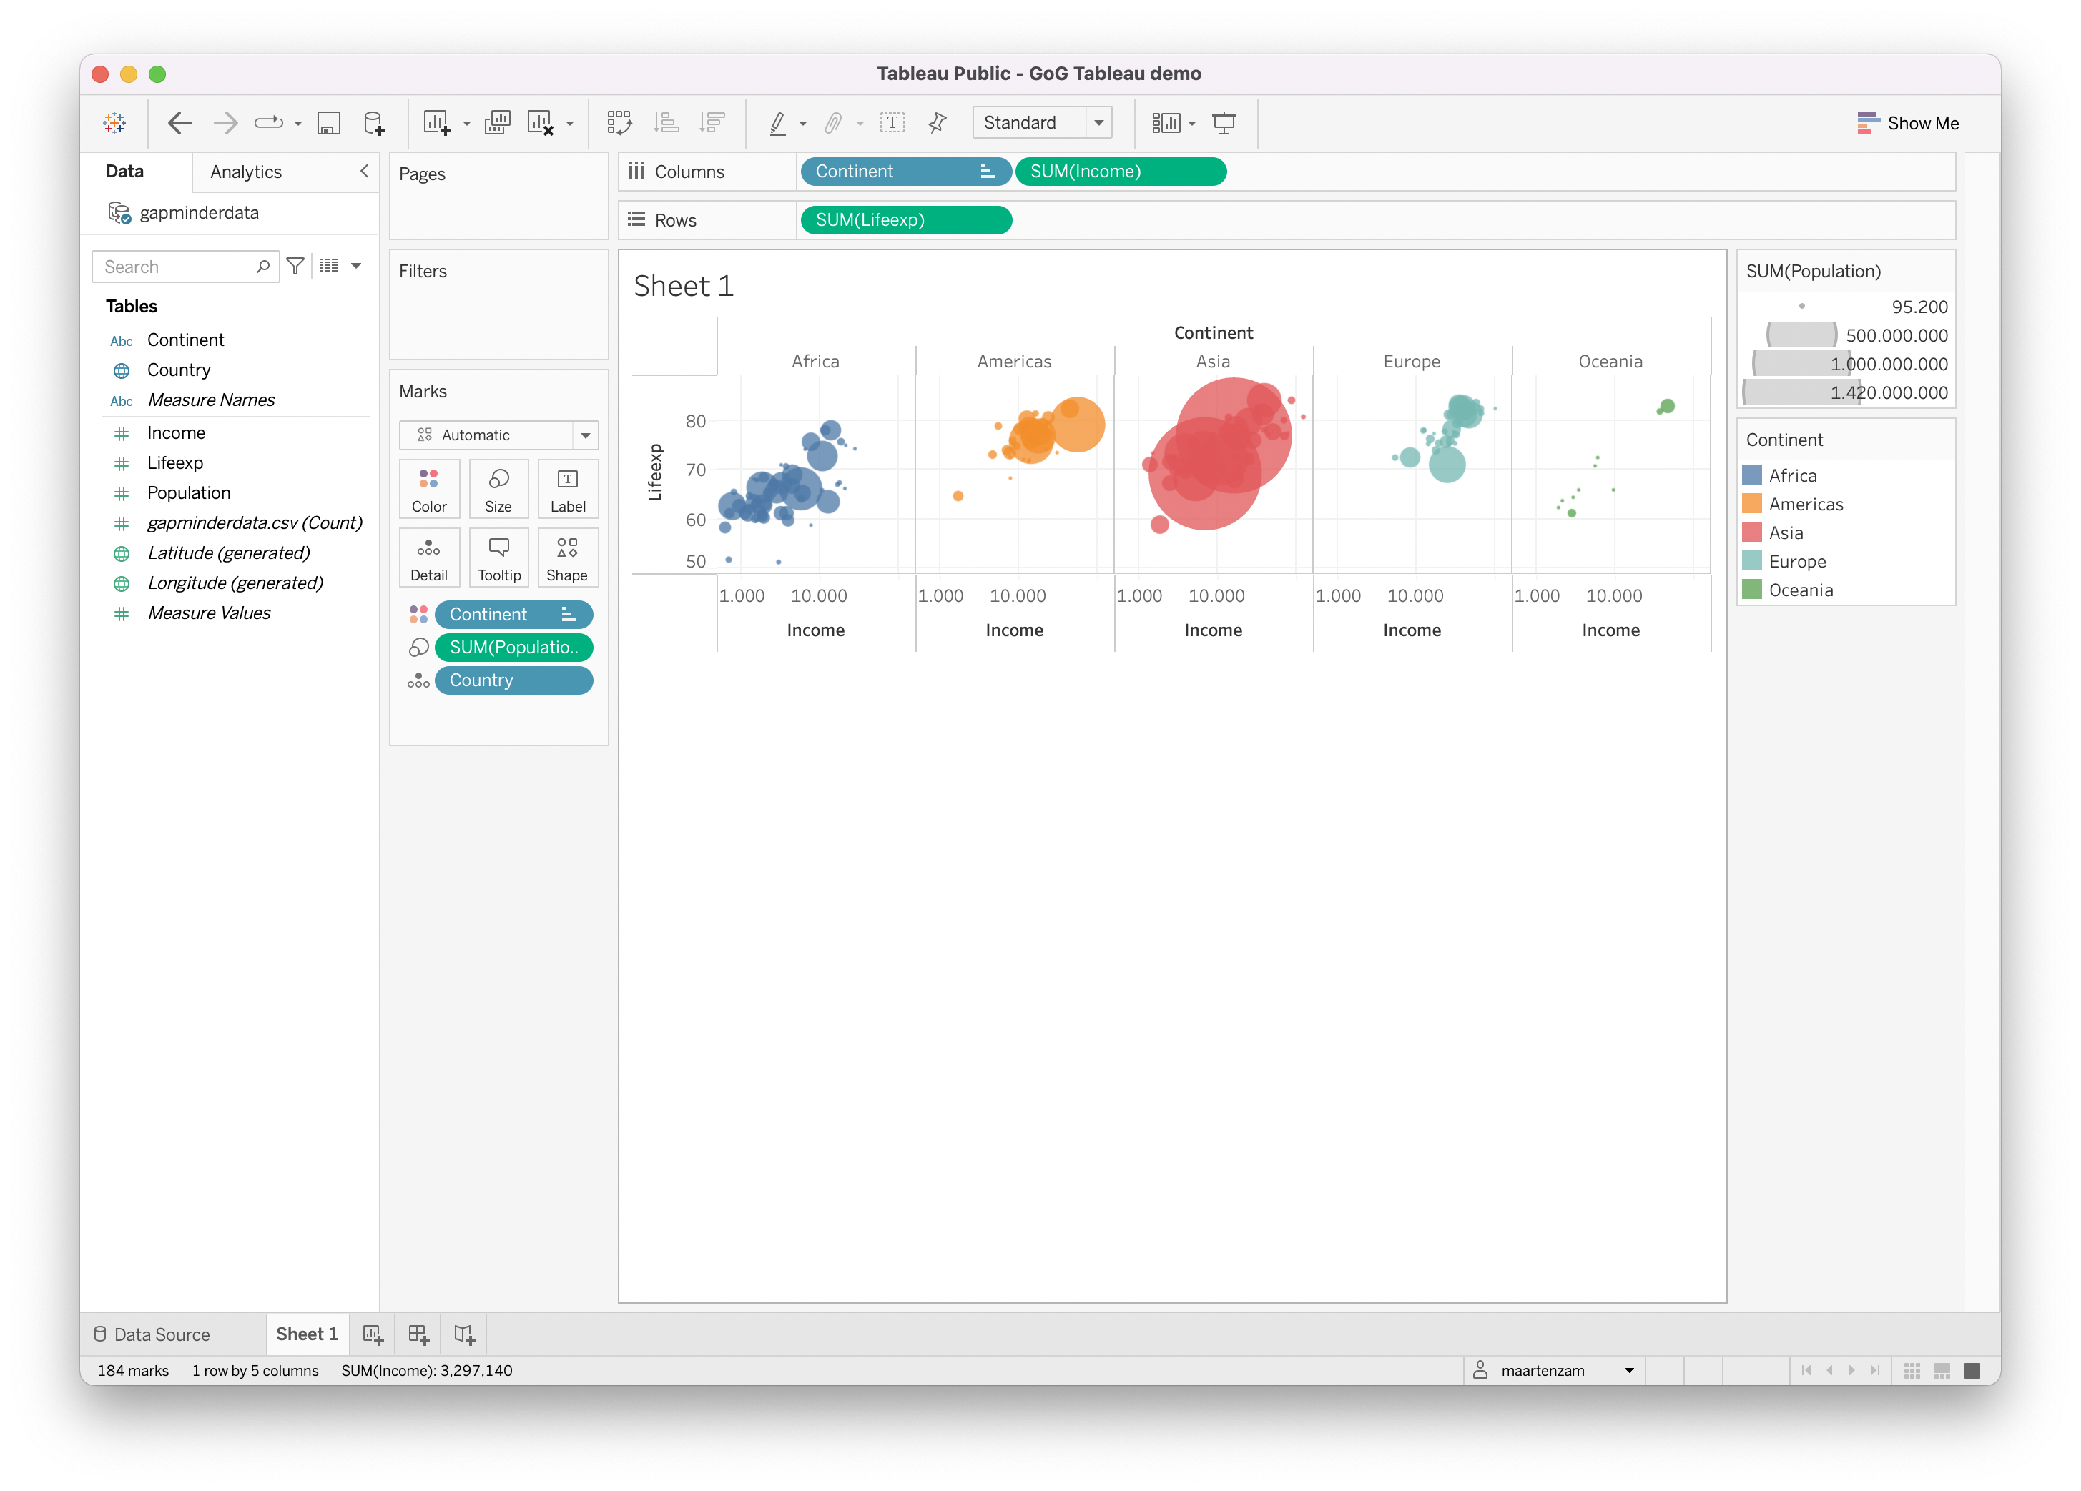Click the Swap Rows and Columns icon
This screenshot has height=1491, width=2081.
619,123
